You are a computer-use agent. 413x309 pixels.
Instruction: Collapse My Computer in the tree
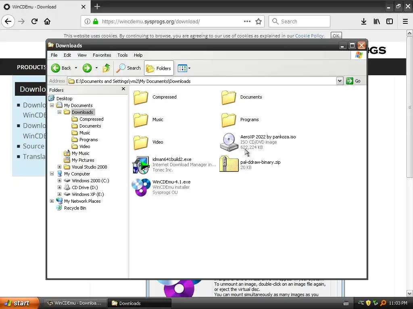click(52, 174)
